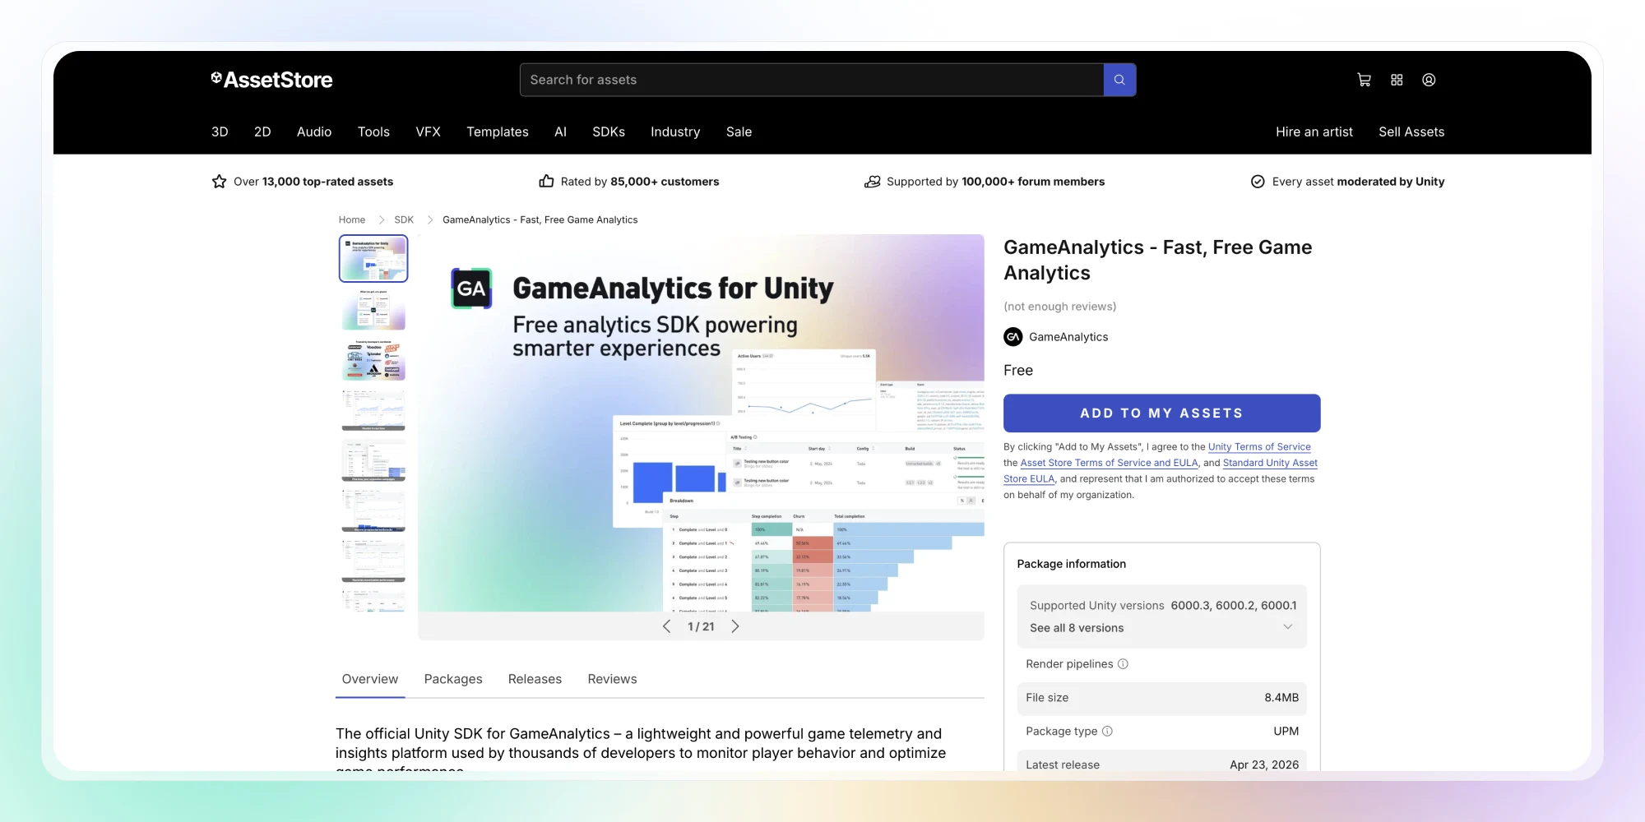Expand See all 8 versions

click(x=1077, y=628)
